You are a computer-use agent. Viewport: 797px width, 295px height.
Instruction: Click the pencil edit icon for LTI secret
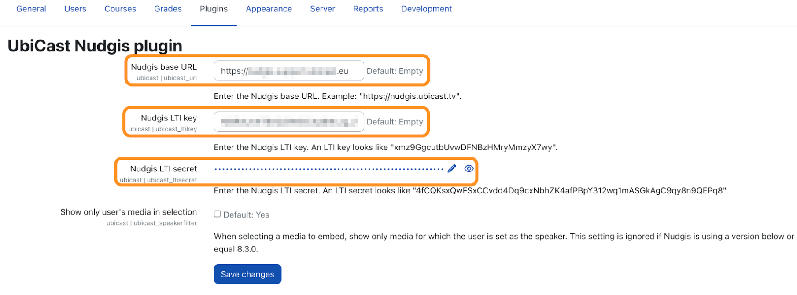click(x=452, y=169)
